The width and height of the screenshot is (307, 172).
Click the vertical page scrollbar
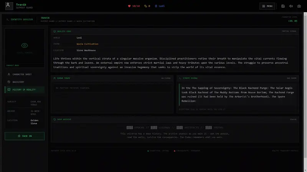click(305, 87)
